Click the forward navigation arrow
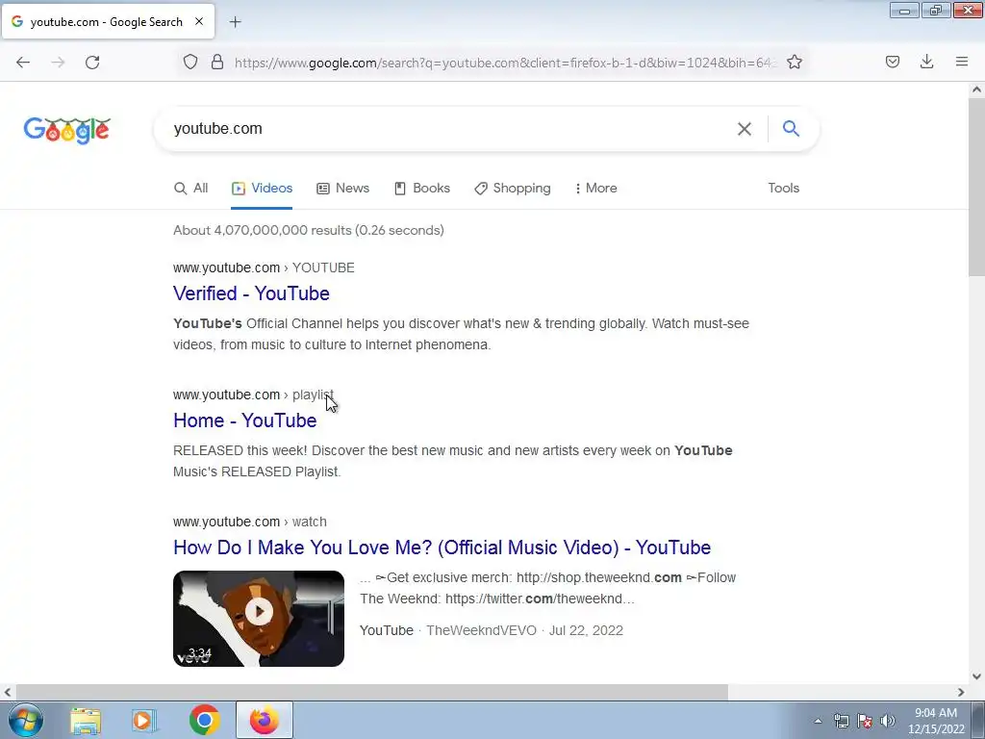This screenshot has width=985, height=739. click(58, 62)
